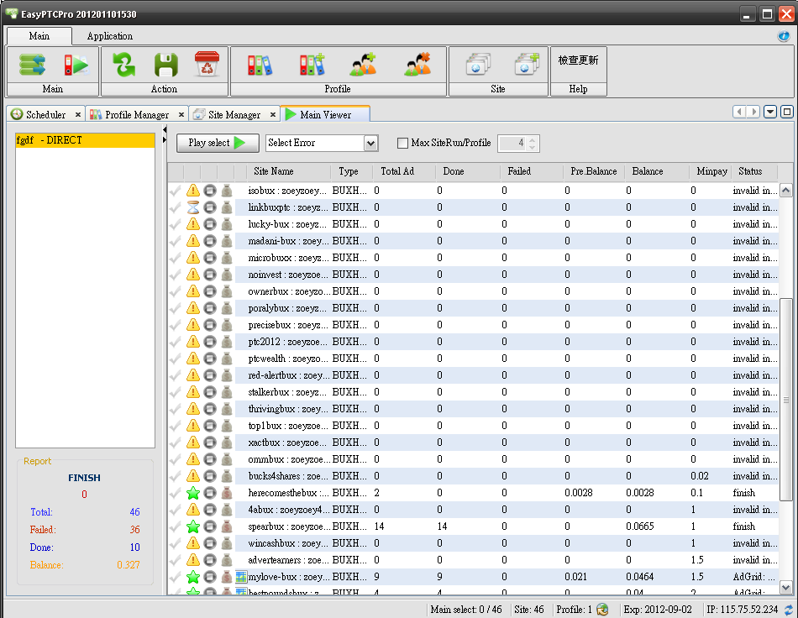Click the green star icon on spearbux row
Image resolution: width=798 pixels, height=618 pixels.
(193, 526)
